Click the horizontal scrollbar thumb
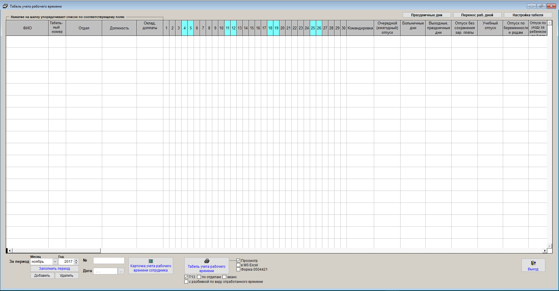Viewport: 559px width, 291px height. point(56,251)
